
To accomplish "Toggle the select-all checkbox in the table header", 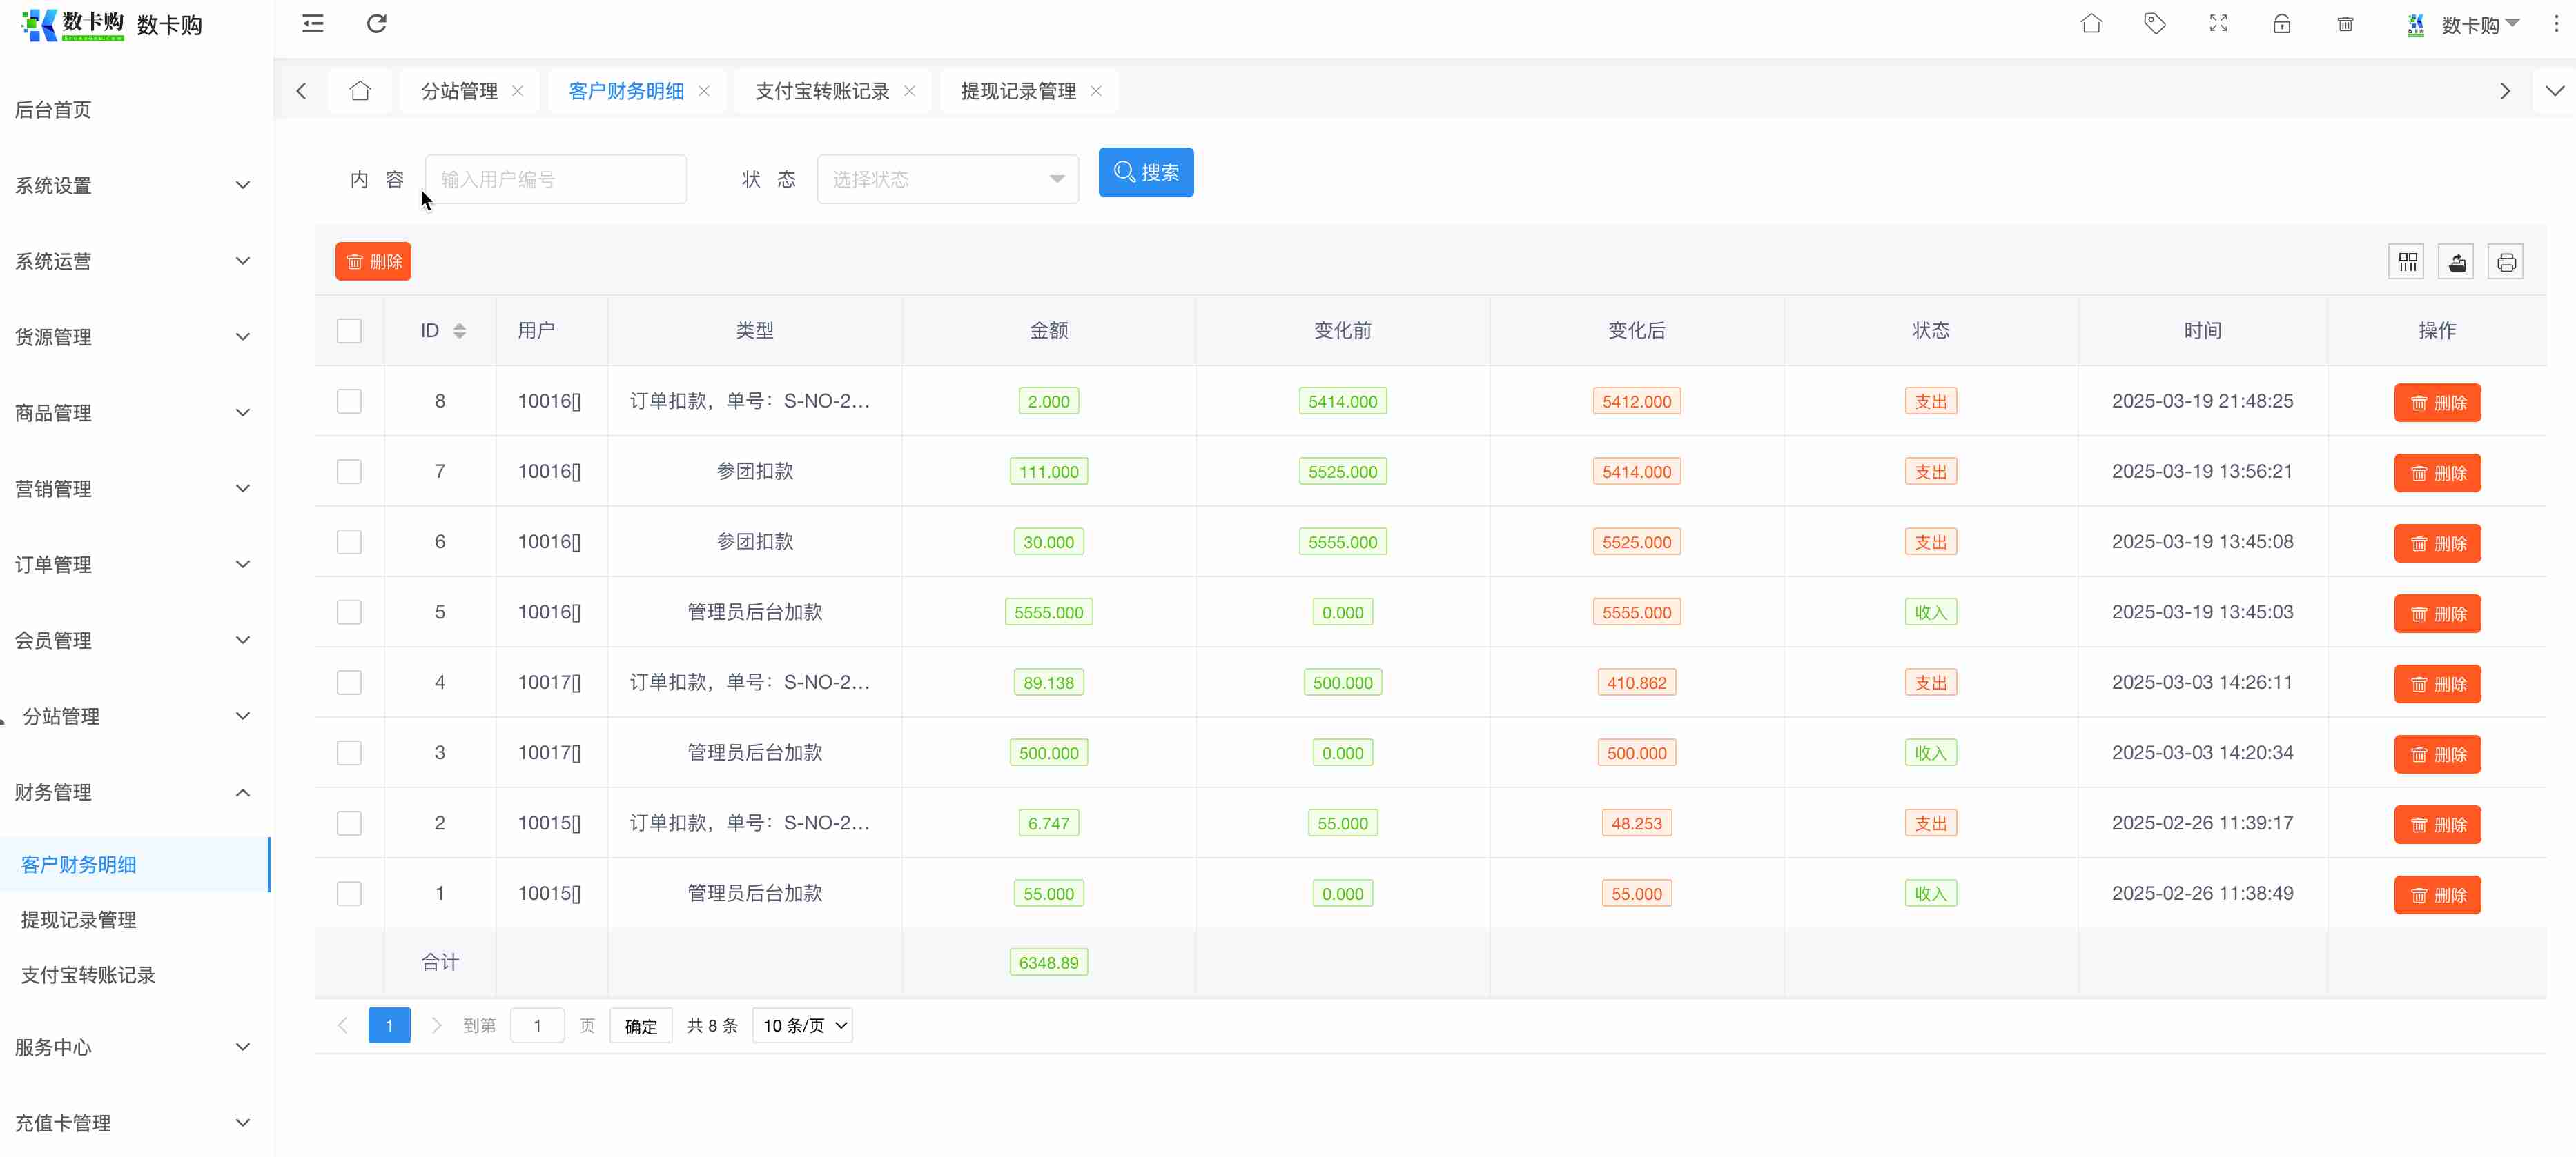I will [x=349, y=331].
